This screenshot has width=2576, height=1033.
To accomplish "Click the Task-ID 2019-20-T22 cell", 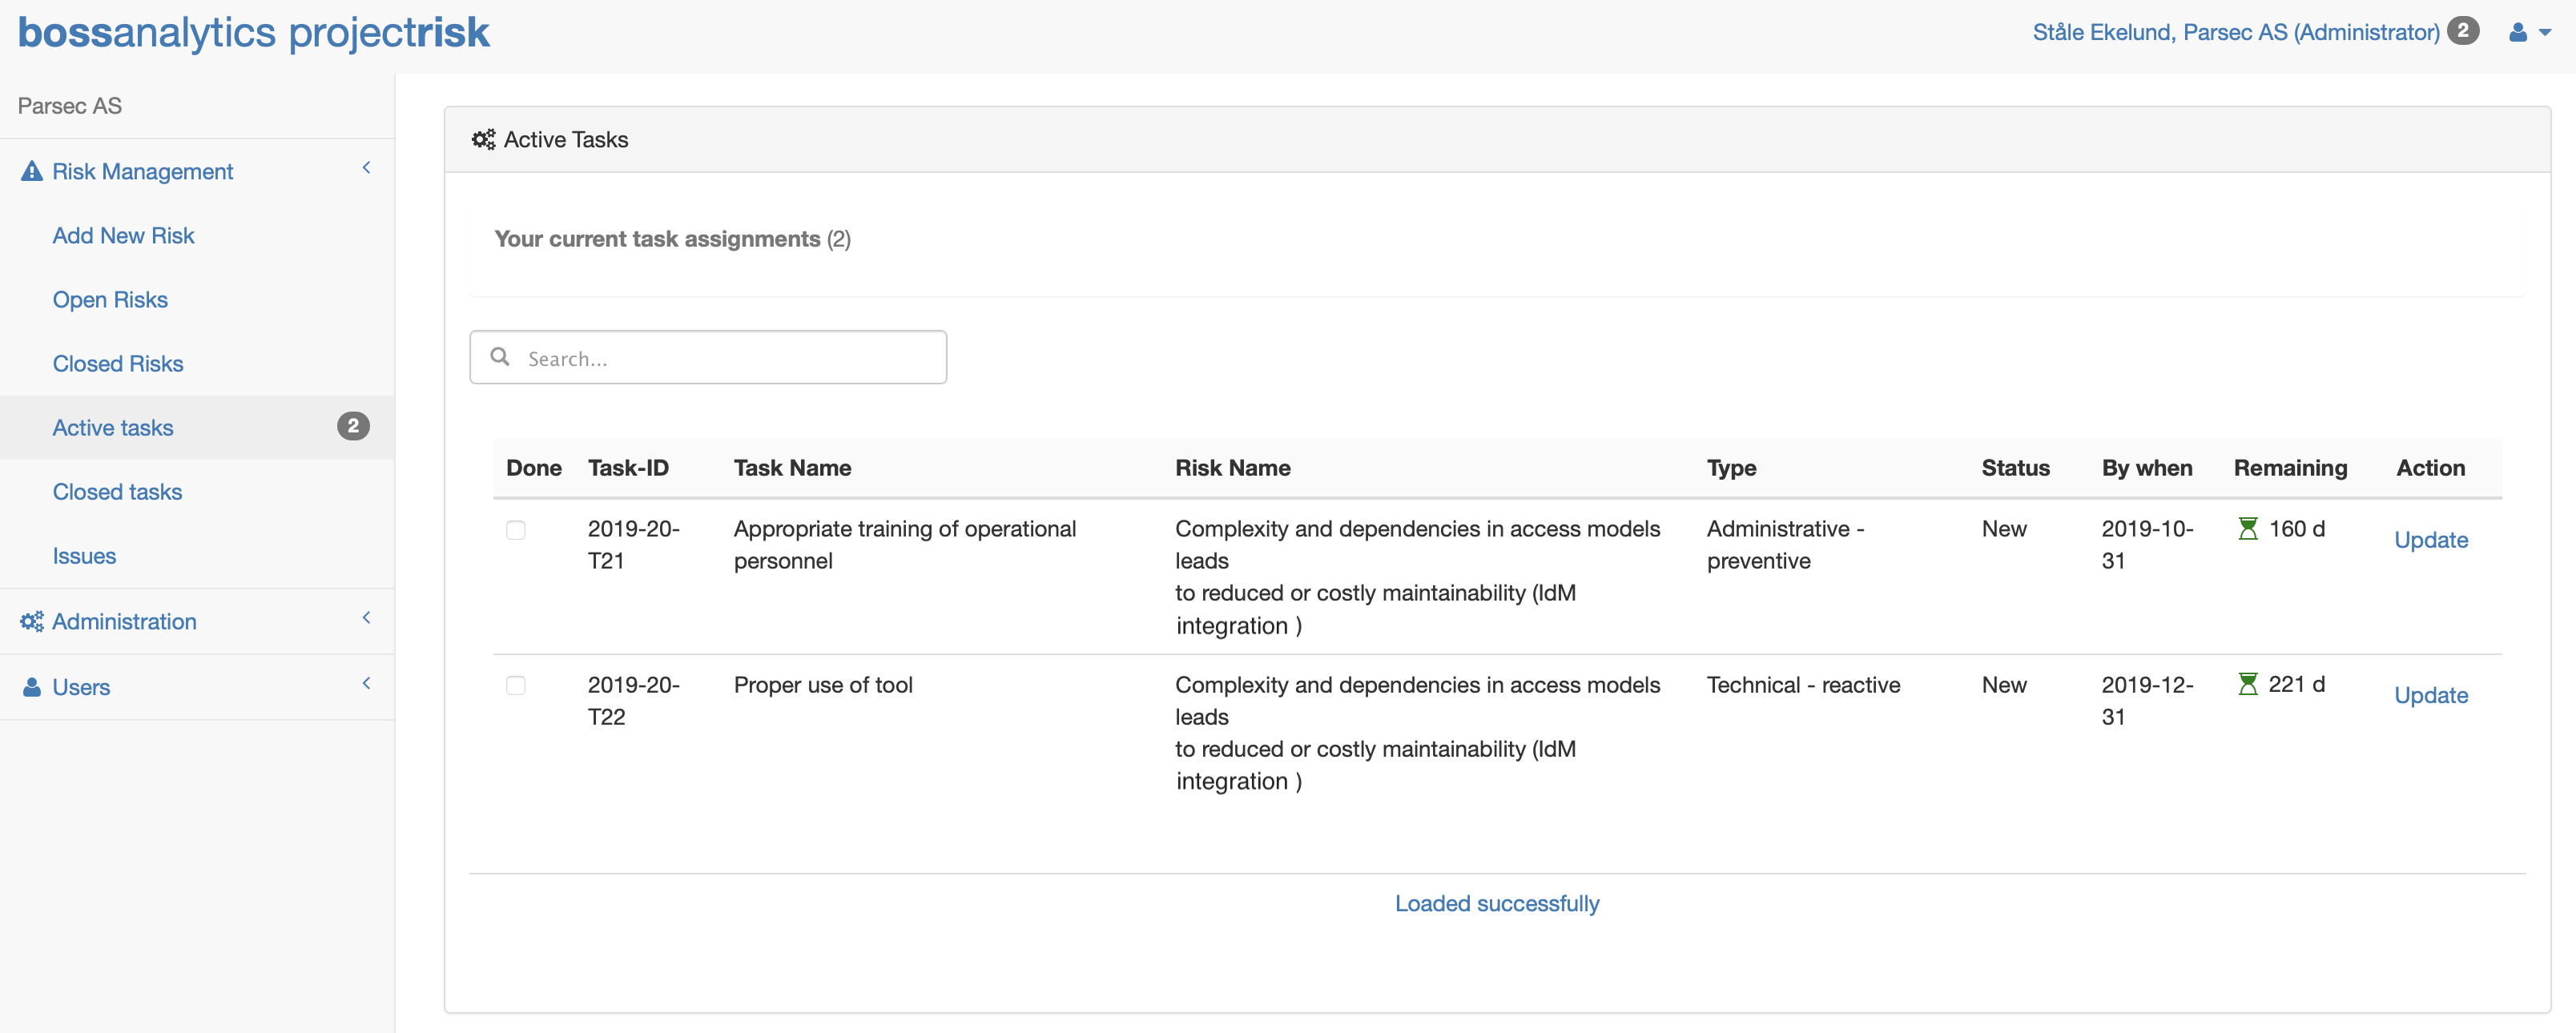I will pyautogui.click(x=633, y=700).
